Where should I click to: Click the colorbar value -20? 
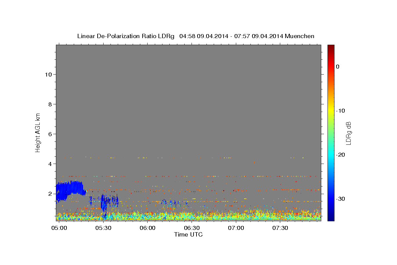point(341,155)
